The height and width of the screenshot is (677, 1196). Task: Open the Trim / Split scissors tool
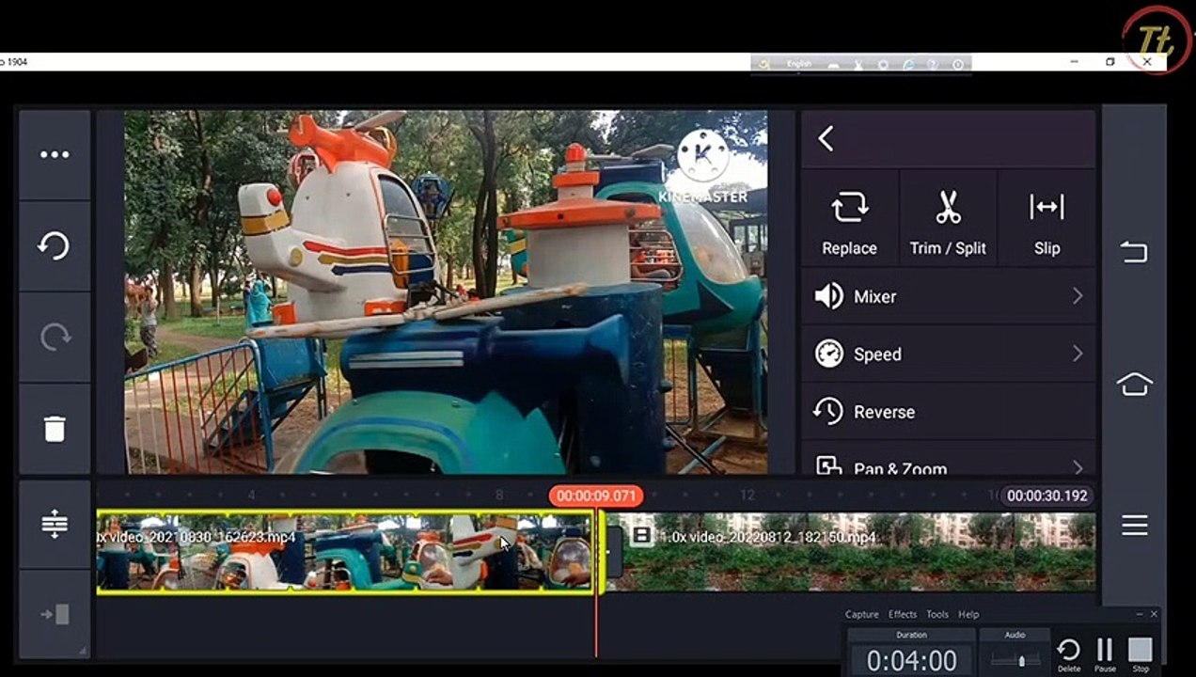[x=948, y=222]
